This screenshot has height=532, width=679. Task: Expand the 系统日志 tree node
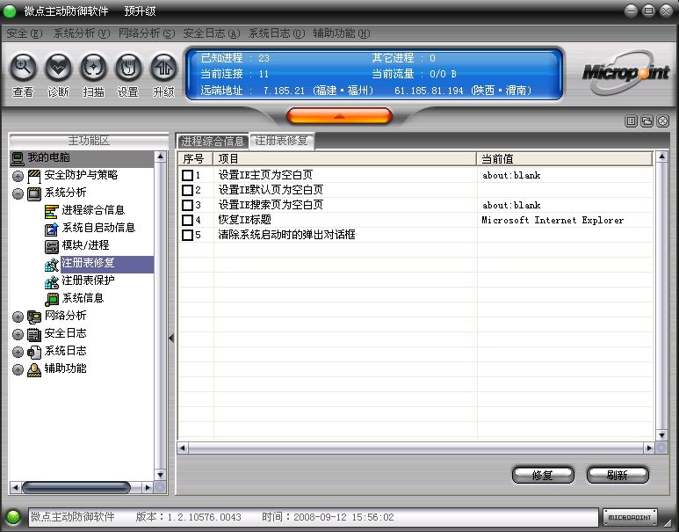[x=18, y=352]
